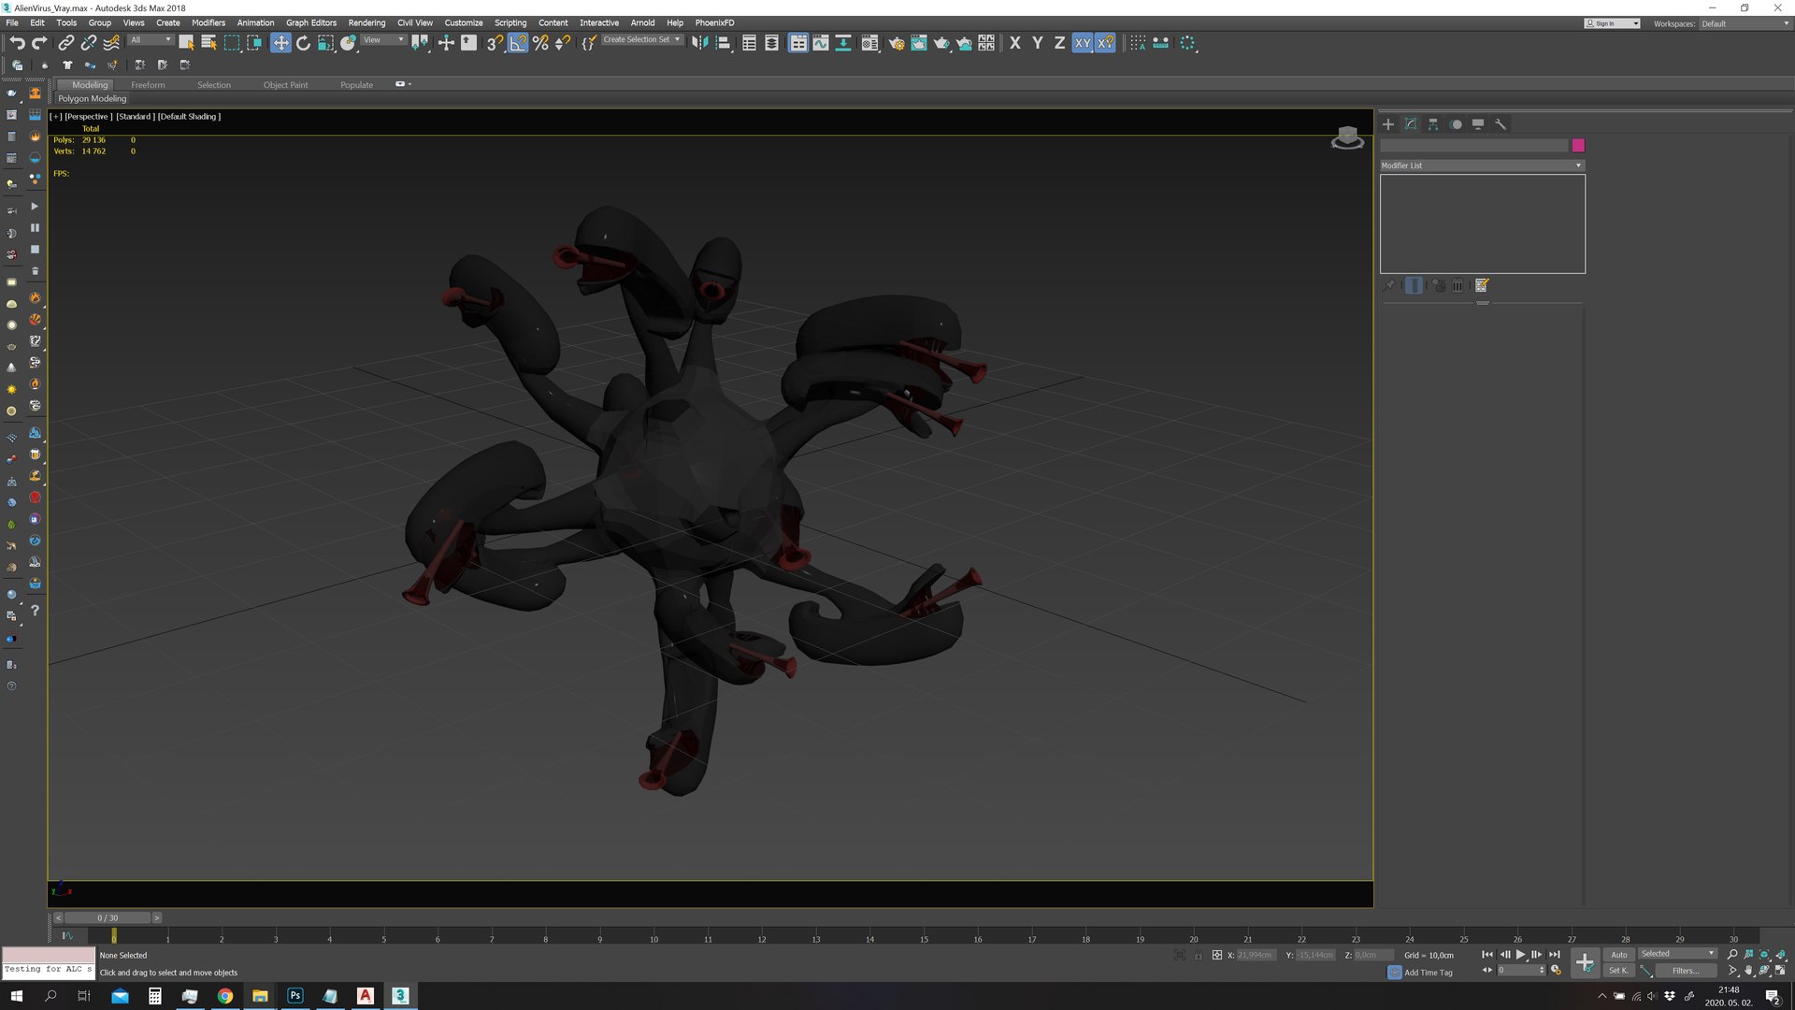Open the Selected key filter dropdown
This screenshot has width=1795, height=1010.
1677,954
